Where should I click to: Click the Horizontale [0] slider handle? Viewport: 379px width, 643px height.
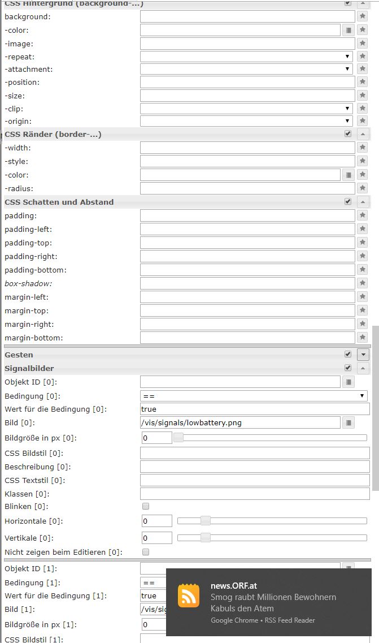(x=206, y=521)
